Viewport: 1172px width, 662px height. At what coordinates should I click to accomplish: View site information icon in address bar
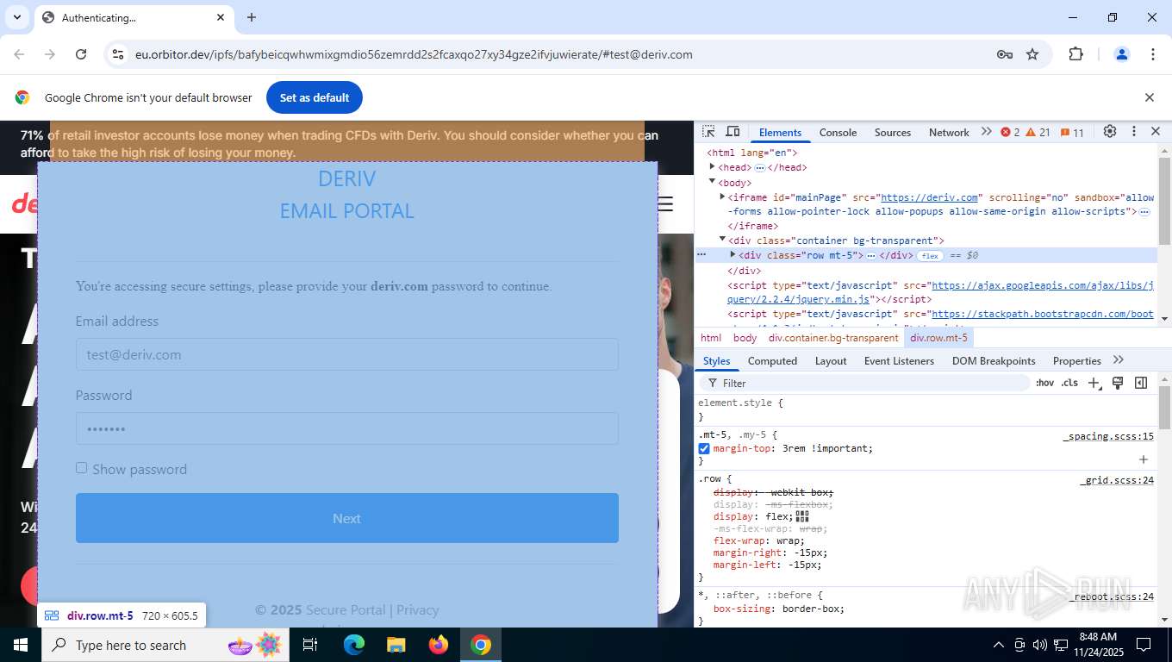coord(118,54)
